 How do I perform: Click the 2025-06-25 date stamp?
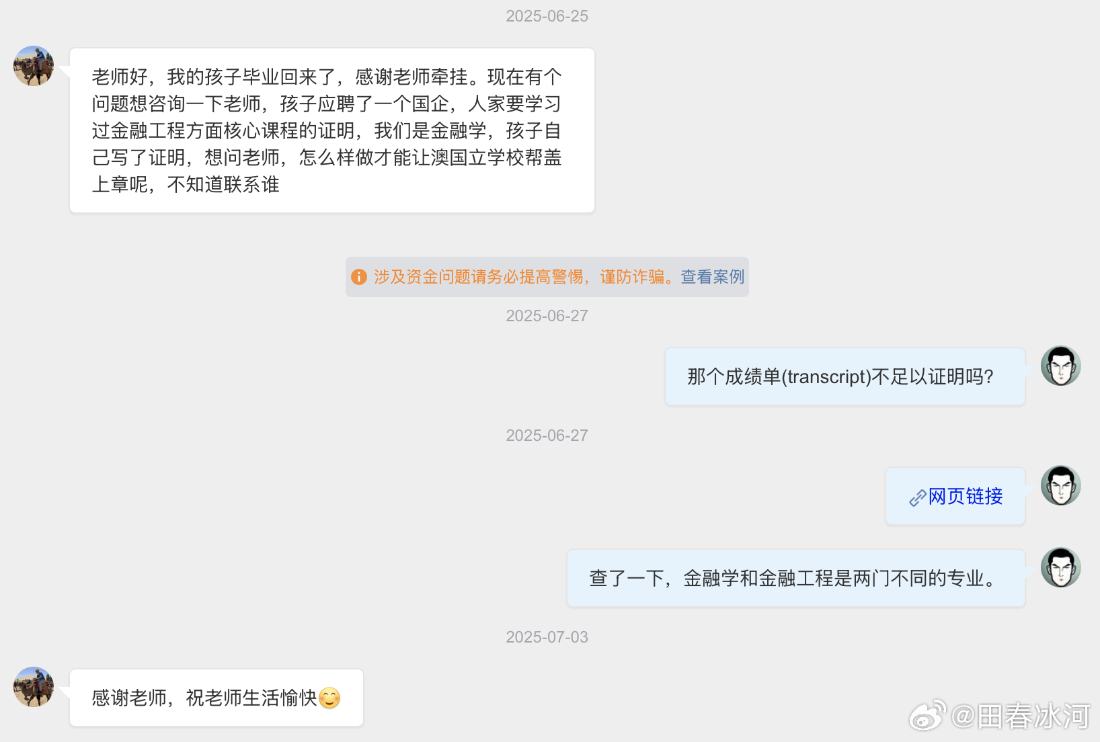point(547,16)
